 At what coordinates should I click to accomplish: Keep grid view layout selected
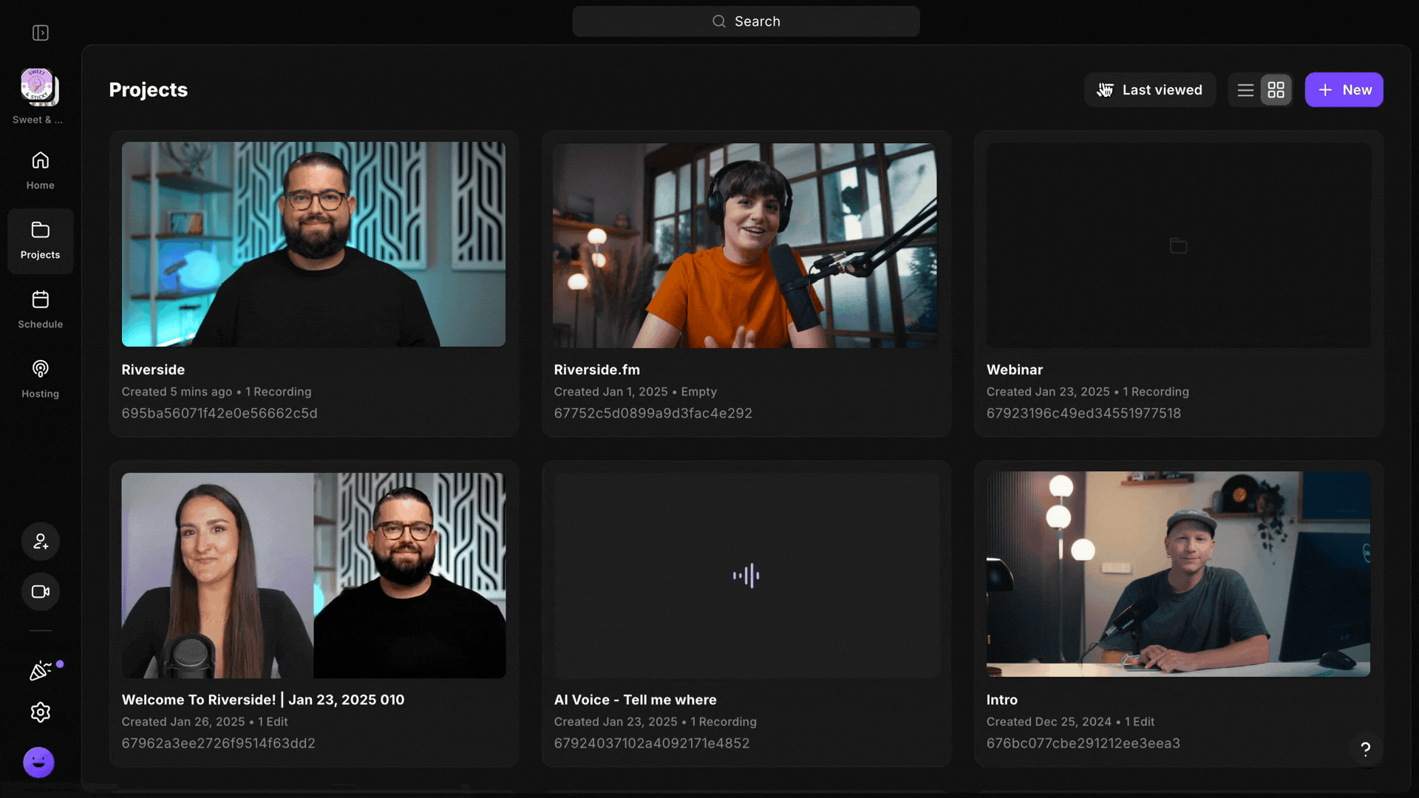pyautogui.click(x=1276, y=89)
